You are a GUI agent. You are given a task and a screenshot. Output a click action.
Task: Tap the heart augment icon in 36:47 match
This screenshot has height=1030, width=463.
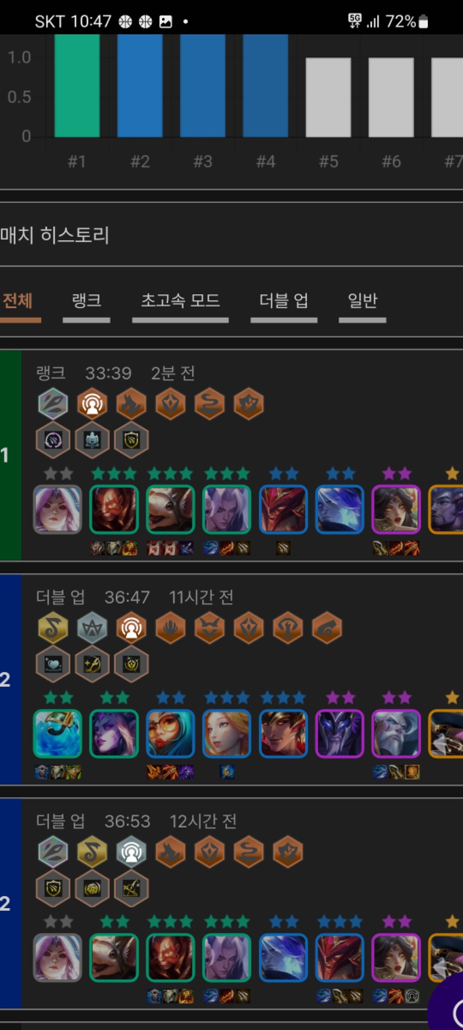pyautogui.click(x=53, y=664)
